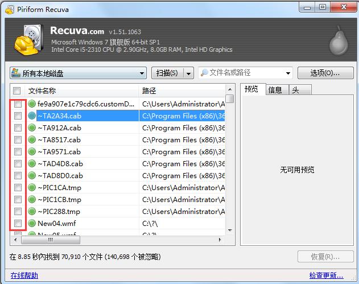Screen dimensions: 359x284
Task: Sort by the 文件名称 column header
Action: pyautogui.click(x=81, y=90)
